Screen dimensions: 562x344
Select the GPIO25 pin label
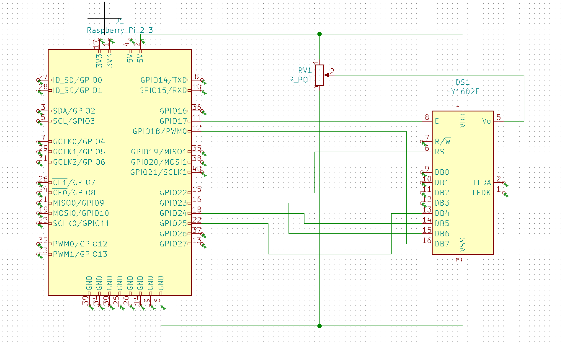[x=173, y=223]
